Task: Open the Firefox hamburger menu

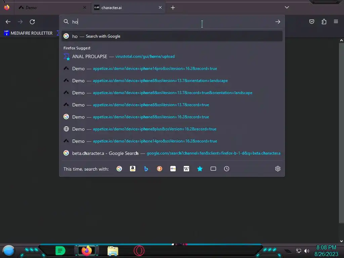Action: [x=336, y=21]
